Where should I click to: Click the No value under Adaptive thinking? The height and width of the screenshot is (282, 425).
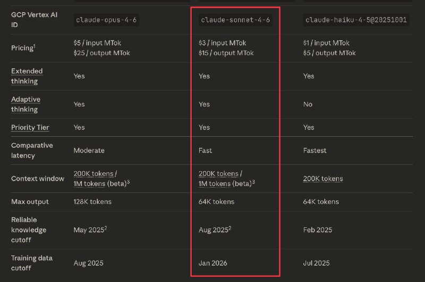point(308,104)
